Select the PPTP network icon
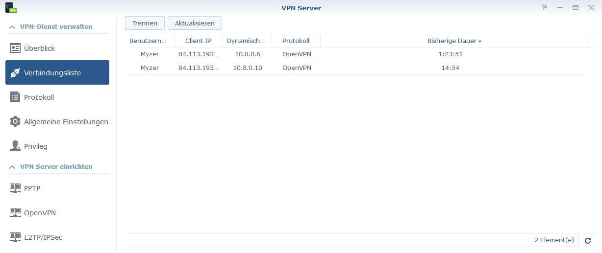602x253 pixels. 15,188
